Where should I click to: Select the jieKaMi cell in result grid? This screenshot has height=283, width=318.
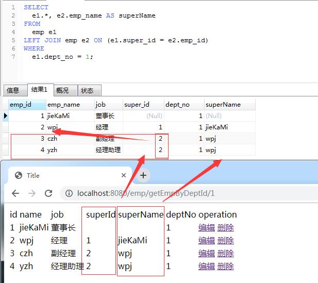pos(70,116)
